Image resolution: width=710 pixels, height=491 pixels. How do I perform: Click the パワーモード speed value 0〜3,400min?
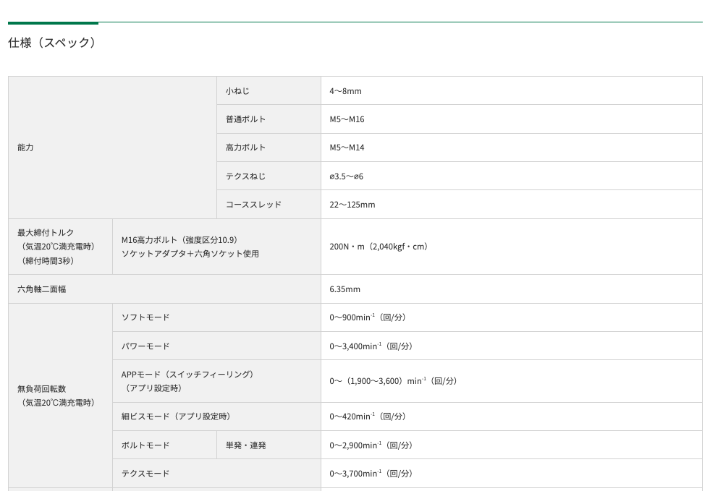click(x=371, y=346)
